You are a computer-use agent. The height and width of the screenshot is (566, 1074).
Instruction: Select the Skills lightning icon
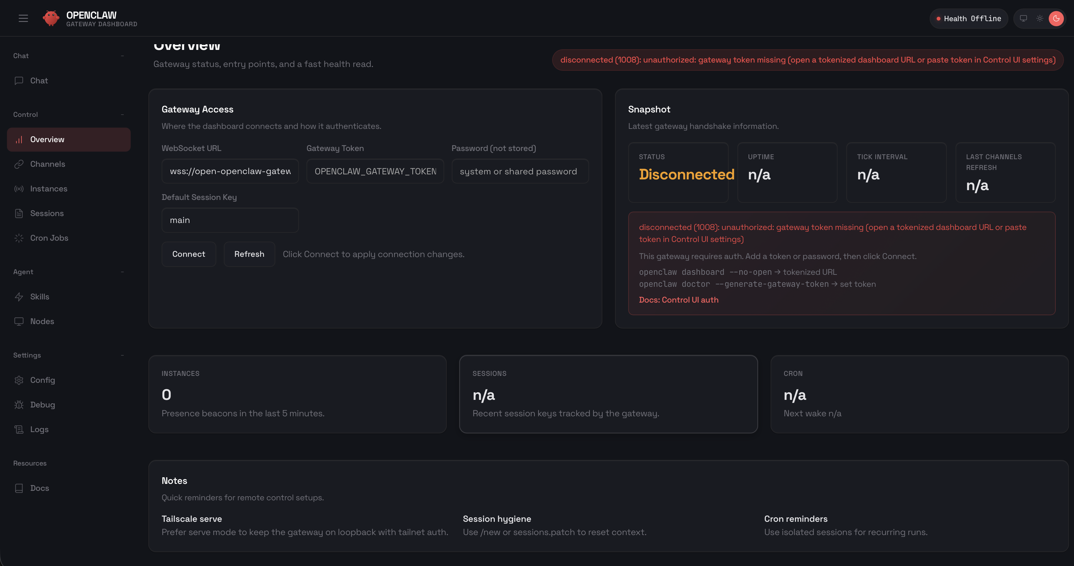[19, 296]
